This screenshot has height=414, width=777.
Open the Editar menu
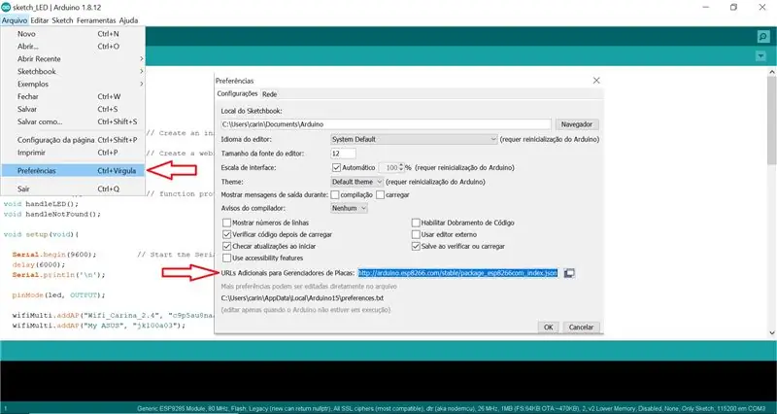[40, 20]
